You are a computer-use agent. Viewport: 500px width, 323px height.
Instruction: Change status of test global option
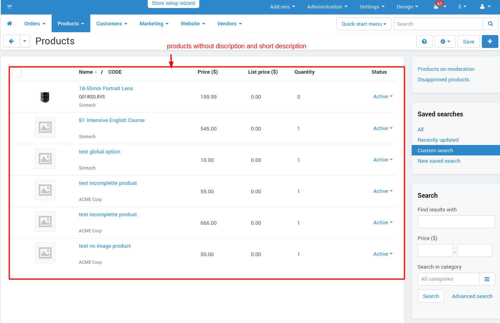(383, 160)
